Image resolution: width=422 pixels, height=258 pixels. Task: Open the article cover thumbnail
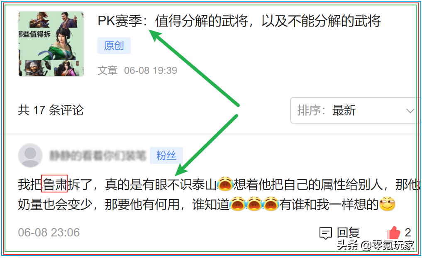(51, 44)
